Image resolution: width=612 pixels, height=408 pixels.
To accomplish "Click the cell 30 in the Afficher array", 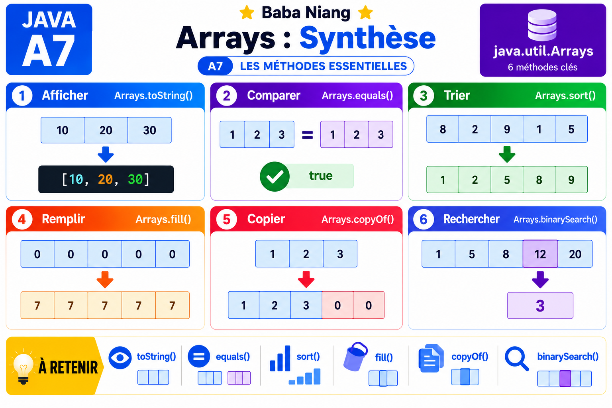I will (149, 130).
